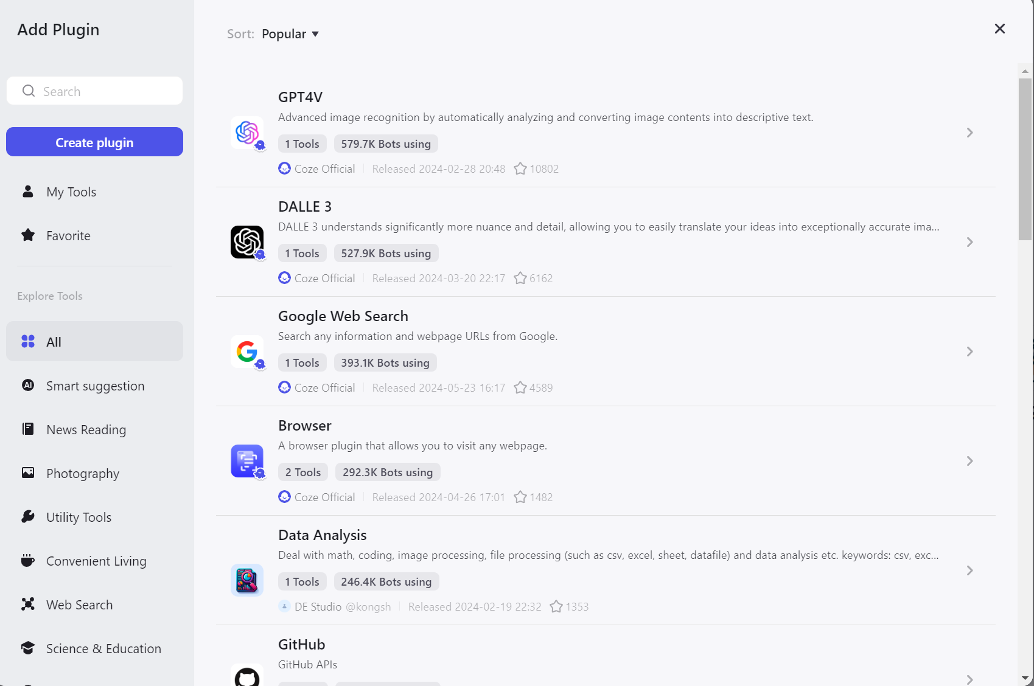Viewport: 1034px width, 686px height.
Task: Select Smart suggestion category
Action: coord(94,386)
